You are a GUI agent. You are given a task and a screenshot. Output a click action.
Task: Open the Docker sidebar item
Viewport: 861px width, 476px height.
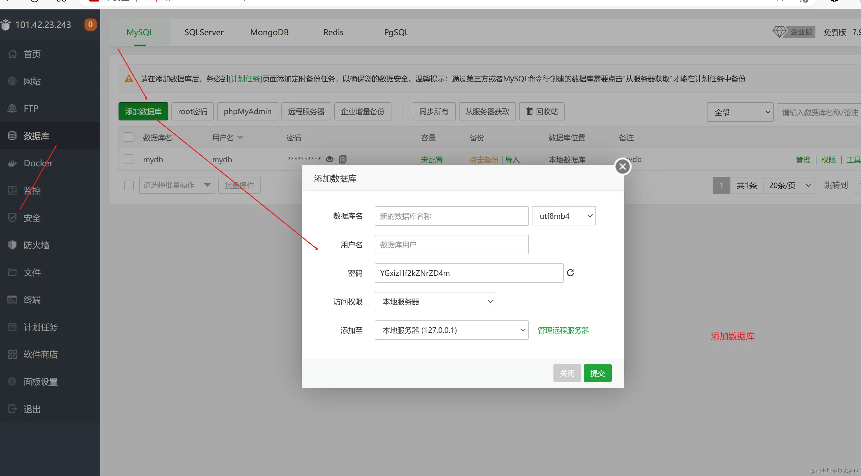click(x=38, y=163)
